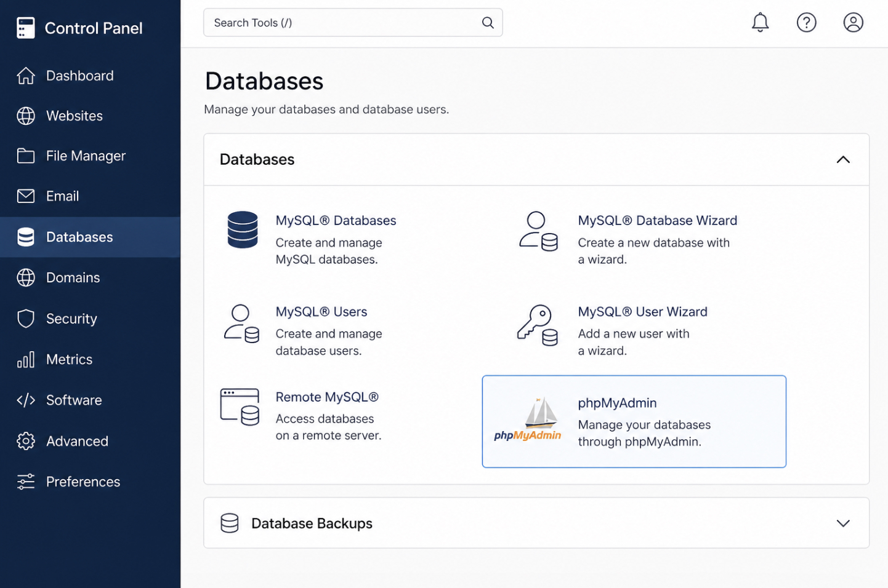Open the MySQL® Users link
Image resolution: width=888 pixels, height=588 pixels.
(321, 312)
